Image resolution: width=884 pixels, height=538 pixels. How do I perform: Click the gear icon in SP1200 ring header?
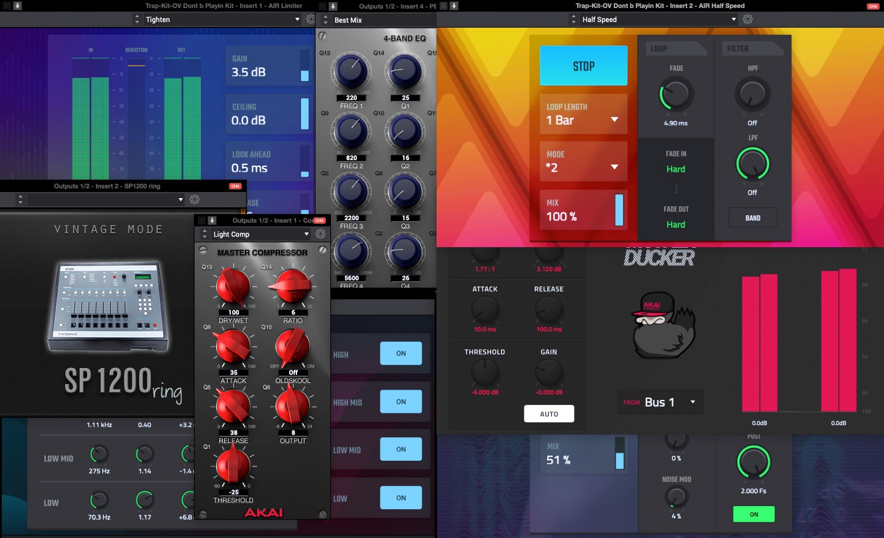coord(196,199)
